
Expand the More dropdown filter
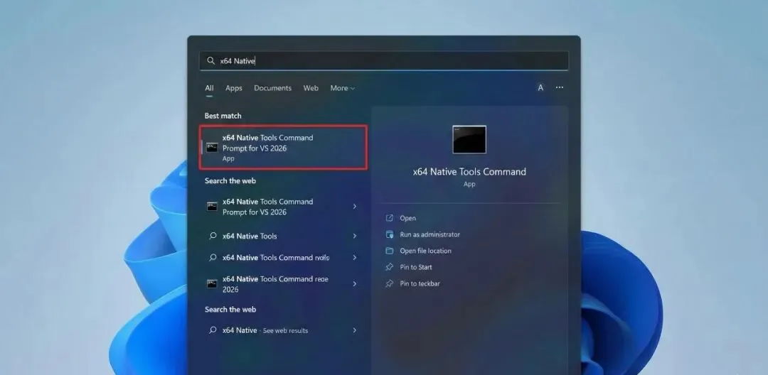click(342, 88)
